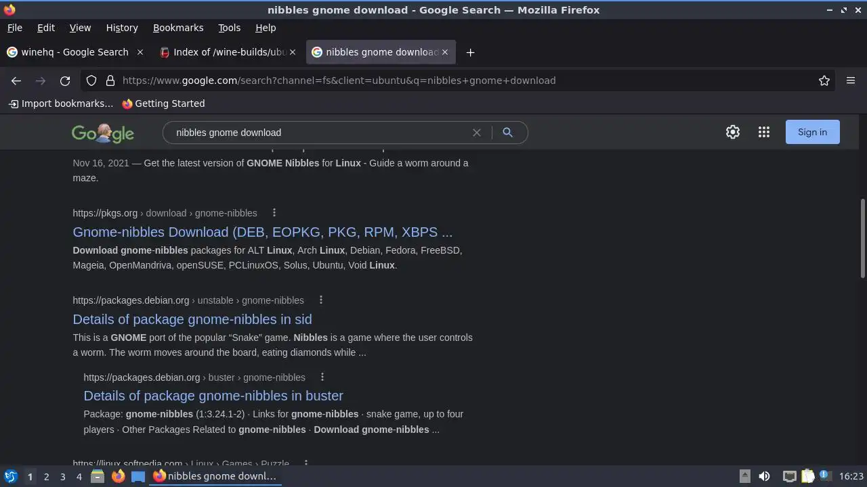The width and height of the screenshot is (867, 487).
Task: Open the Lubuntu start menu
Action: 10,476
